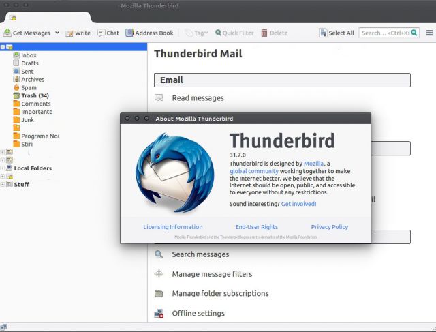This screenshot has height=332, width=436.
Task: Click the Email section header
Action: pos(282,80)
